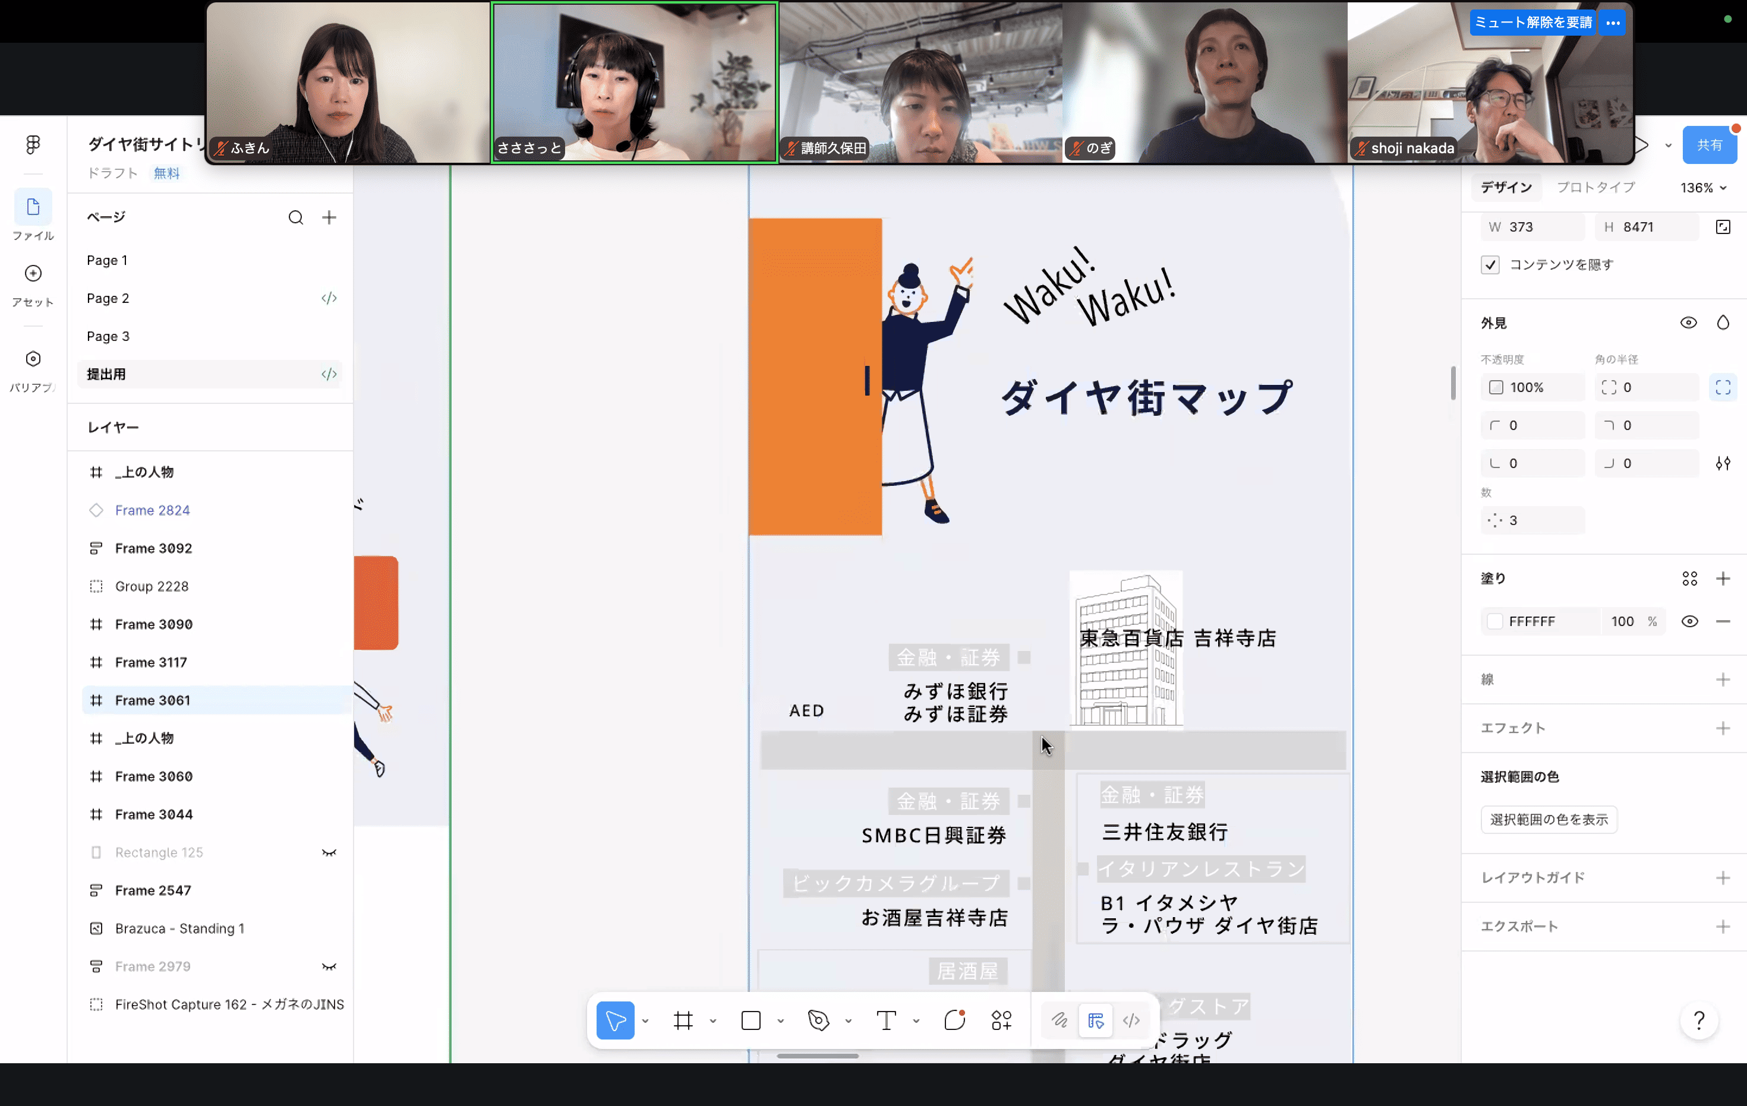
Task: Open the help question mark button
Action: 1699,1020
